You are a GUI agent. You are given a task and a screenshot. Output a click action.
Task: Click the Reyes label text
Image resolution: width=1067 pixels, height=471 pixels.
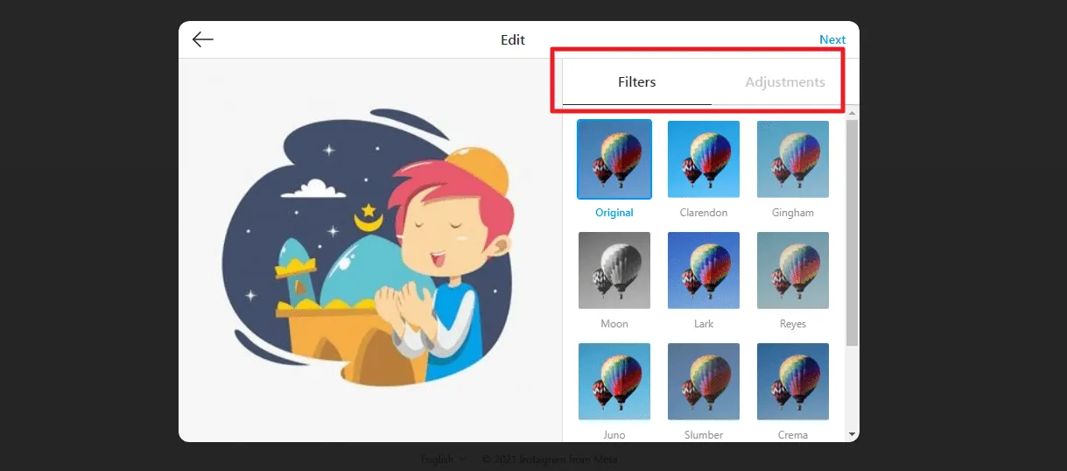(793, 324)
